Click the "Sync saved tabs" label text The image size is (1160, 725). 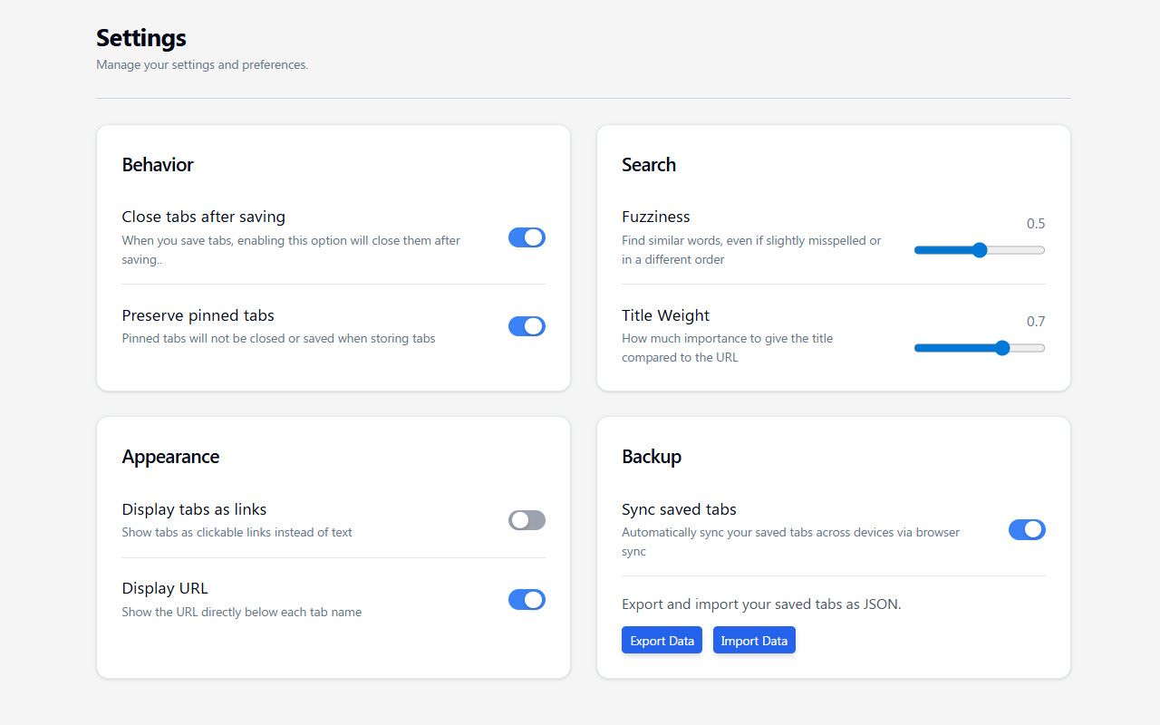[x=679, y=509]
